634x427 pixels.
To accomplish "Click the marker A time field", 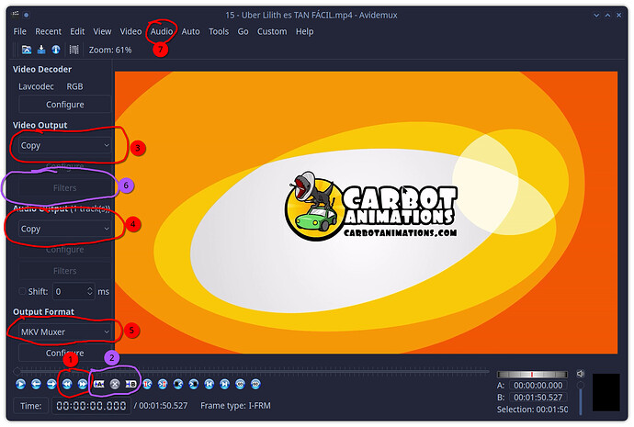I will pyautogui.click(x=538, y=386).
